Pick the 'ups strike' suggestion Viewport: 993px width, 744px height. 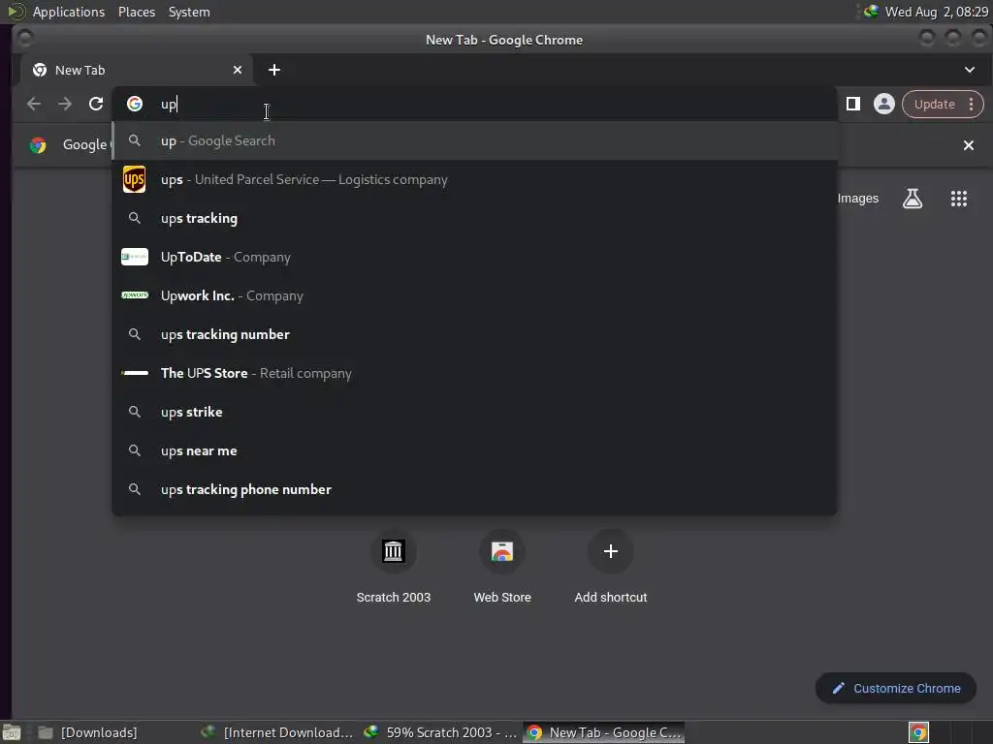pyautogui.click(x=474, y=412)
